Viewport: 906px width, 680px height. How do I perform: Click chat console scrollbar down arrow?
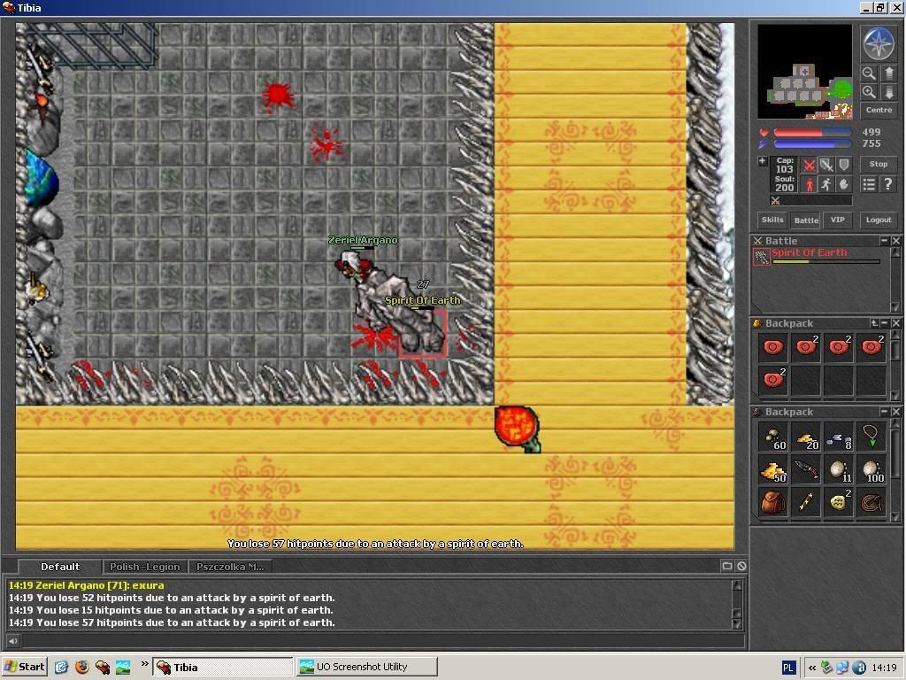pos(737,624)
